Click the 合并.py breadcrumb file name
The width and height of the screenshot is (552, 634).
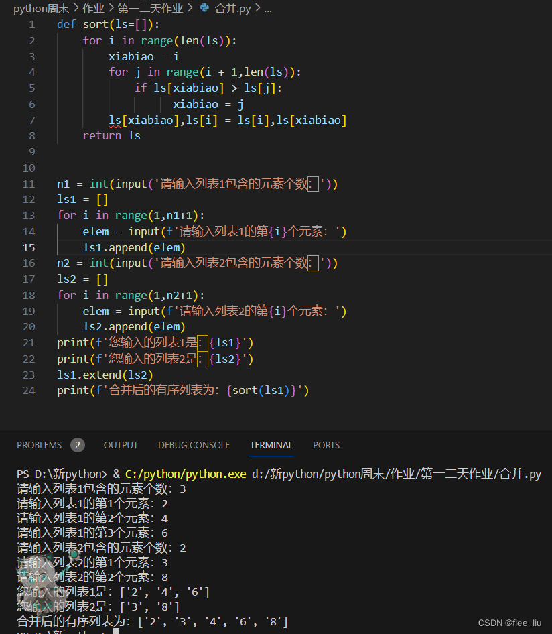point(232,8)
